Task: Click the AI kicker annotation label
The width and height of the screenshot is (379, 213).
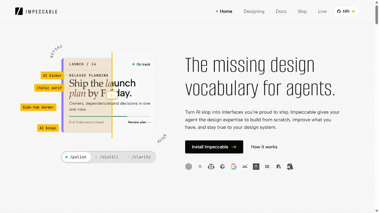Action: [x=52, y=75]
